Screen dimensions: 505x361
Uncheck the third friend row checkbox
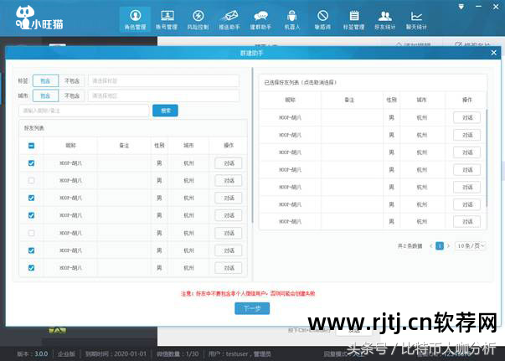click(31, 198)
